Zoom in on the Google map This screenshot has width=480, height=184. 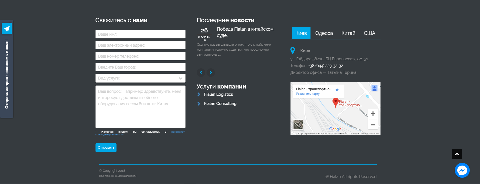click(373, 114)
